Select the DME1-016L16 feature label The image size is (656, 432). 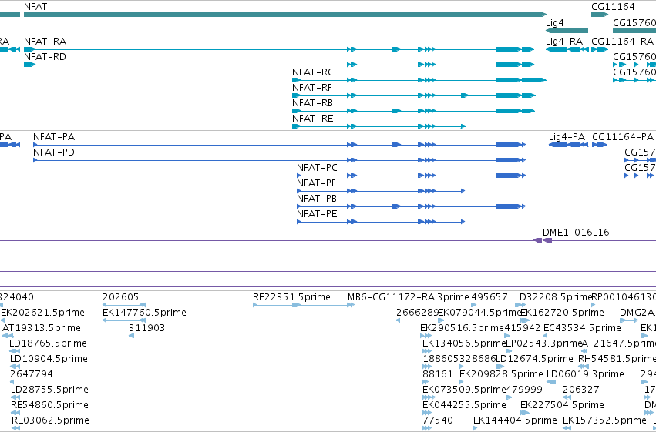[576, 233]
